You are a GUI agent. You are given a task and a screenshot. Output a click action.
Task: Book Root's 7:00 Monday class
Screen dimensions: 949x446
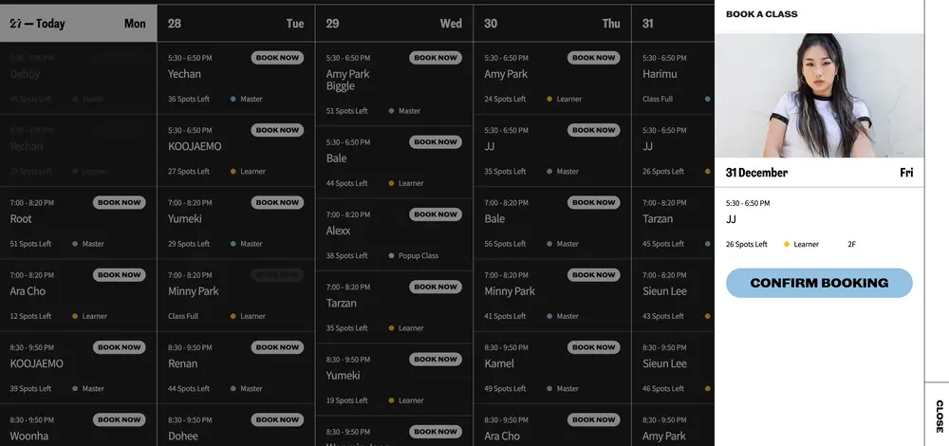tap(120, 202)
